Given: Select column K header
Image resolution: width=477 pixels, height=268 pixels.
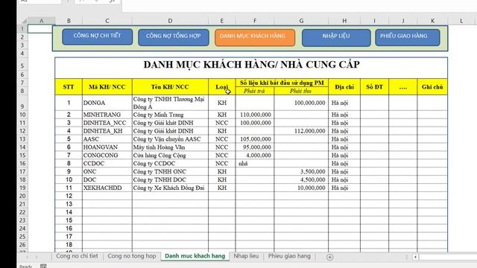Looking at the screenshot, I should click(432, 21).
